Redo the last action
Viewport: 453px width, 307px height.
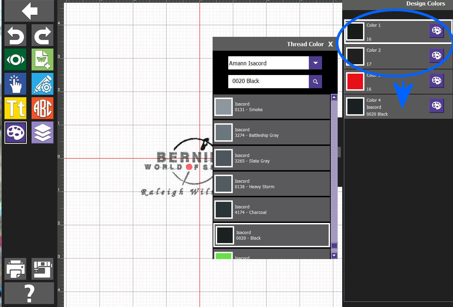[42, 35]
